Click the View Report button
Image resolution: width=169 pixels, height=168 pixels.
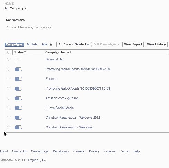tap(133, 44)
